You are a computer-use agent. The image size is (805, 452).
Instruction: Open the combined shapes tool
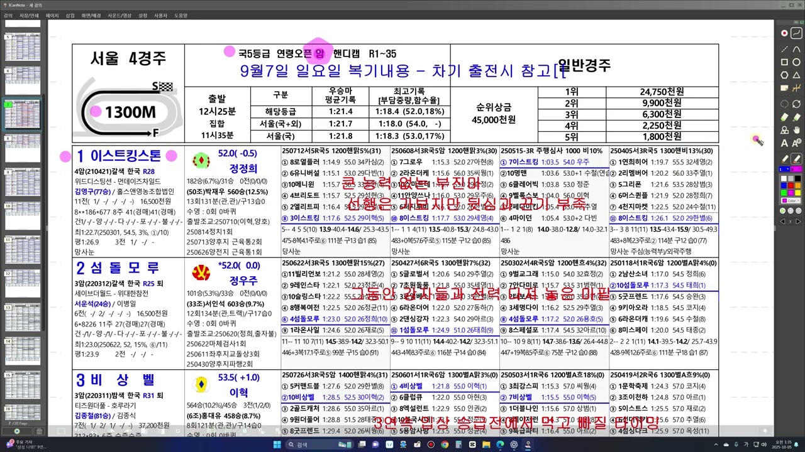click(x=784, y=129)
